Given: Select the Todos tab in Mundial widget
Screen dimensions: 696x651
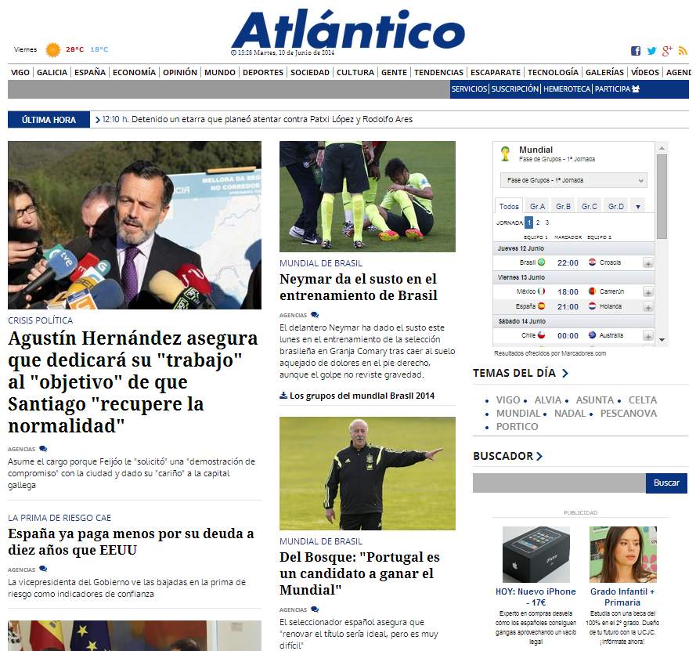Looking at the screenshot, I should click(509, 206).
